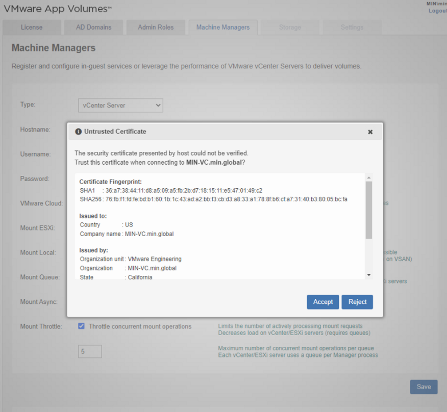The height and width of the screenshot is (412, 447).
Task: Click the Username field label
Action: [x=35, y=154]
